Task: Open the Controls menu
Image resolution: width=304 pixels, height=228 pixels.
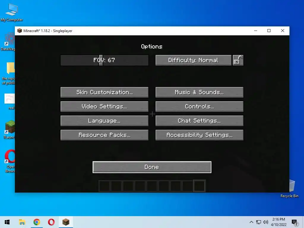Action: click(x=199, y=107)
